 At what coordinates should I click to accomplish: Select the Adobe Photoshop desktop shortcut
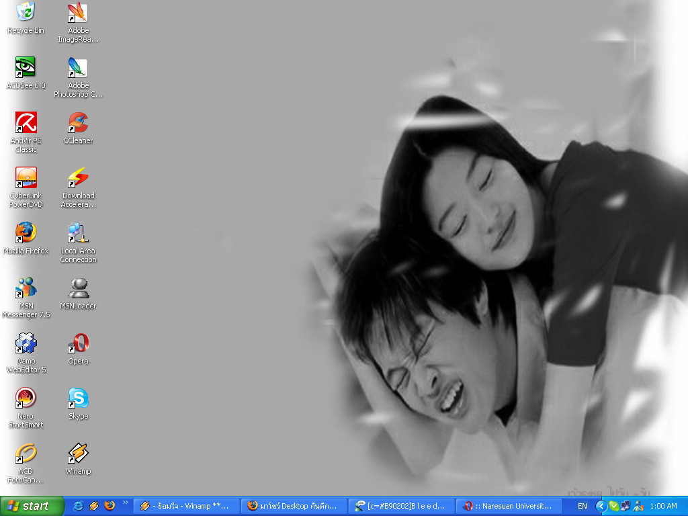[x=78, y=77]
